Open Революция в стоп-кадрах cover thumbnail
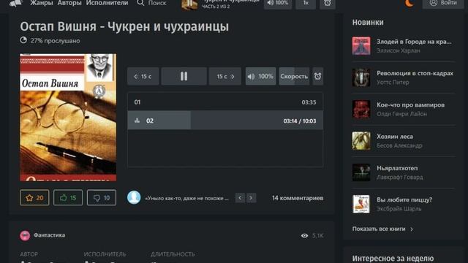 (361, 77)
